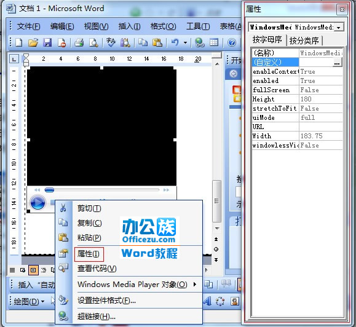The image size is (356, 327).
Task: Click the Select Browse Object circle button
Action: point(216,250)
